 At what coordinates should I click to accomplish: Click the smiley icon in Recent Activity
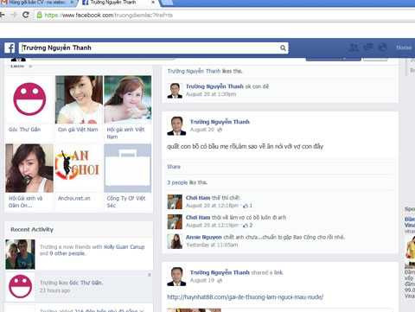click(20, 286)
